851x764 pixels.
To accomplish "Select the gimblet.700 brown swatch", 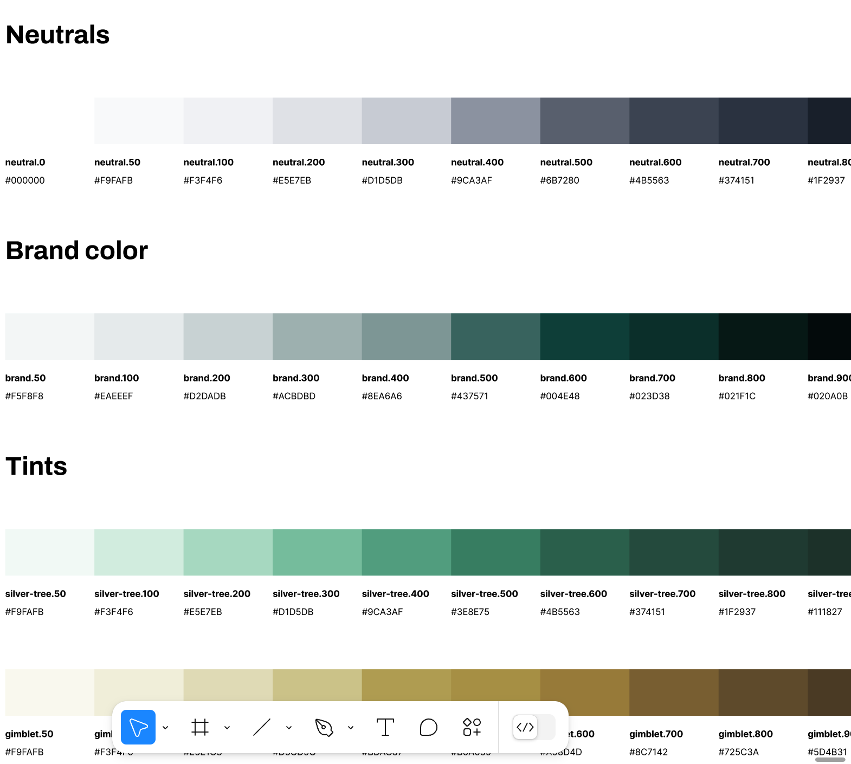I will (674, 692).
